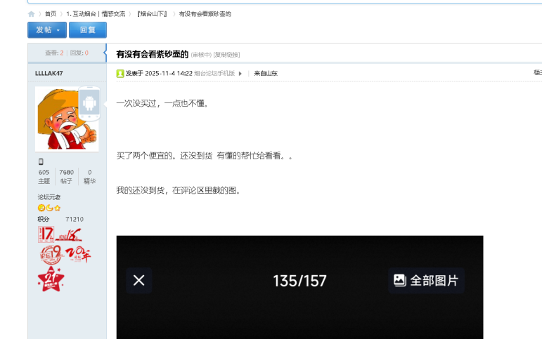This screenshot has height=339, width=542.
Task: Click the forum rank moon and star icons
Action: (x=49, y=208)
